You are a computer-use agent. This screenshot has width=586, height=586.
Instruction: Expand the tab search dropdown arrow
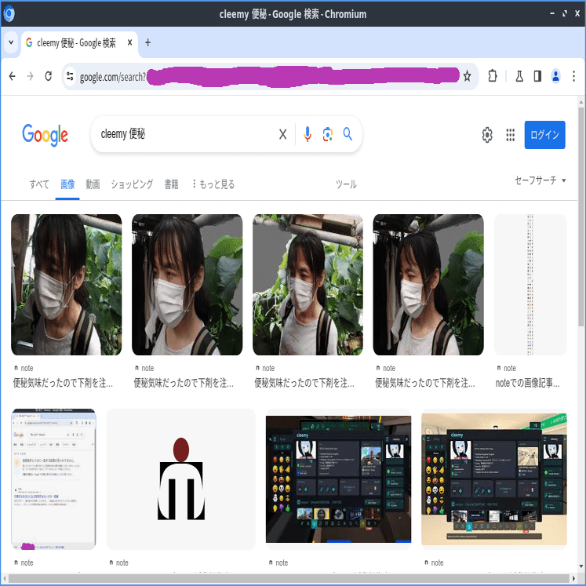coord(11,42)
